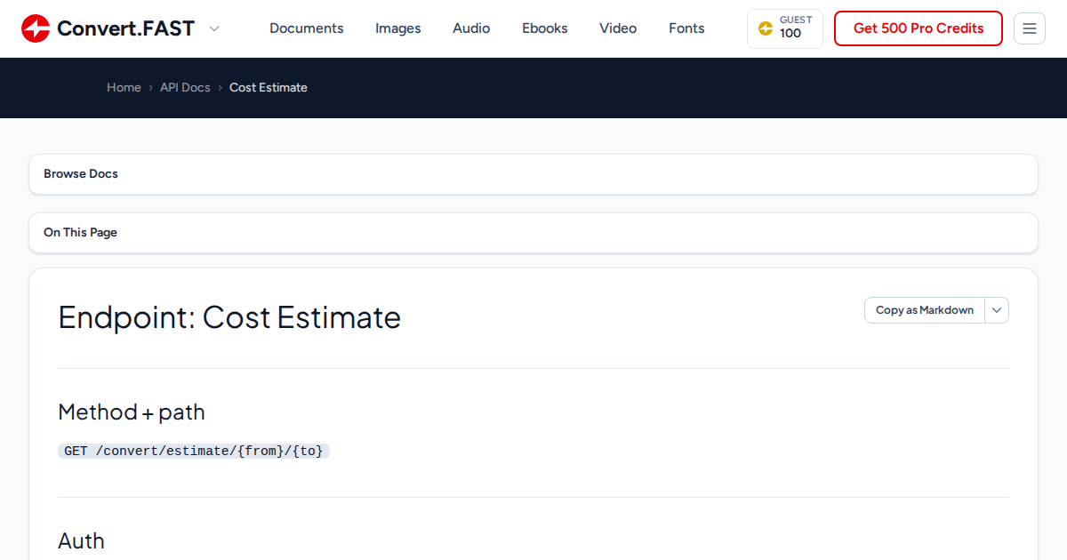Expand the Browse Docs panel

pos(533,174)
